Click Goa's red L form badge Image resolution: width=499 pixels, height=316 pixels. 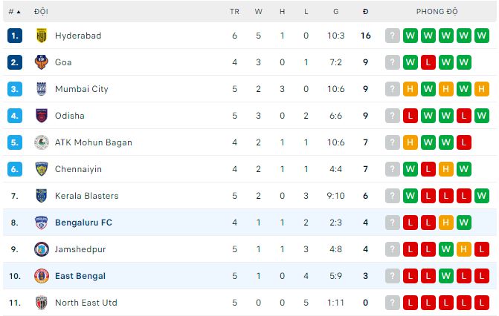[428, 62]
